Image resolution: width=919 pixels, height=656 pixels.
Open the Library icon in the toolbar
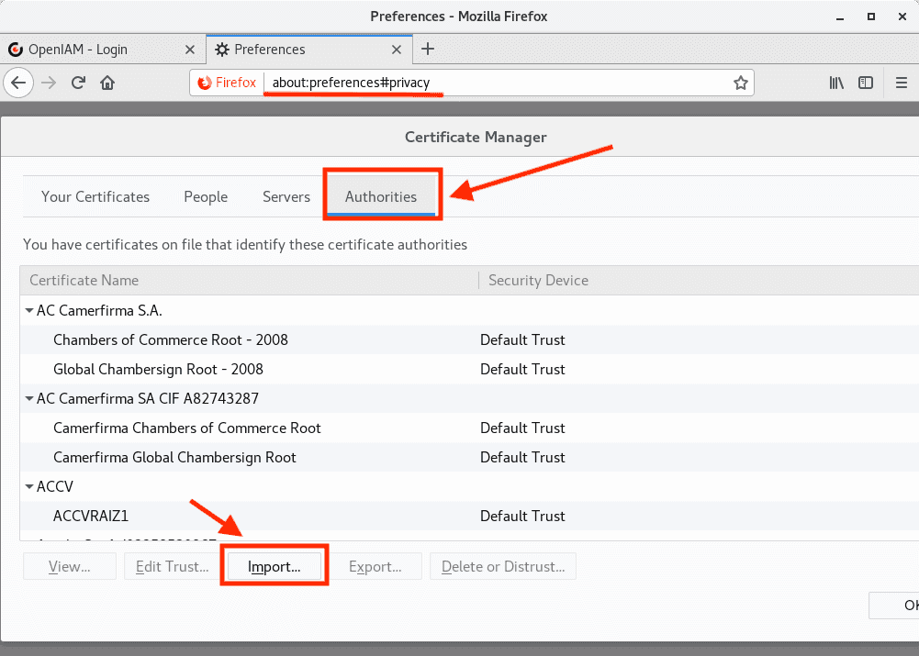click(836, 83)
